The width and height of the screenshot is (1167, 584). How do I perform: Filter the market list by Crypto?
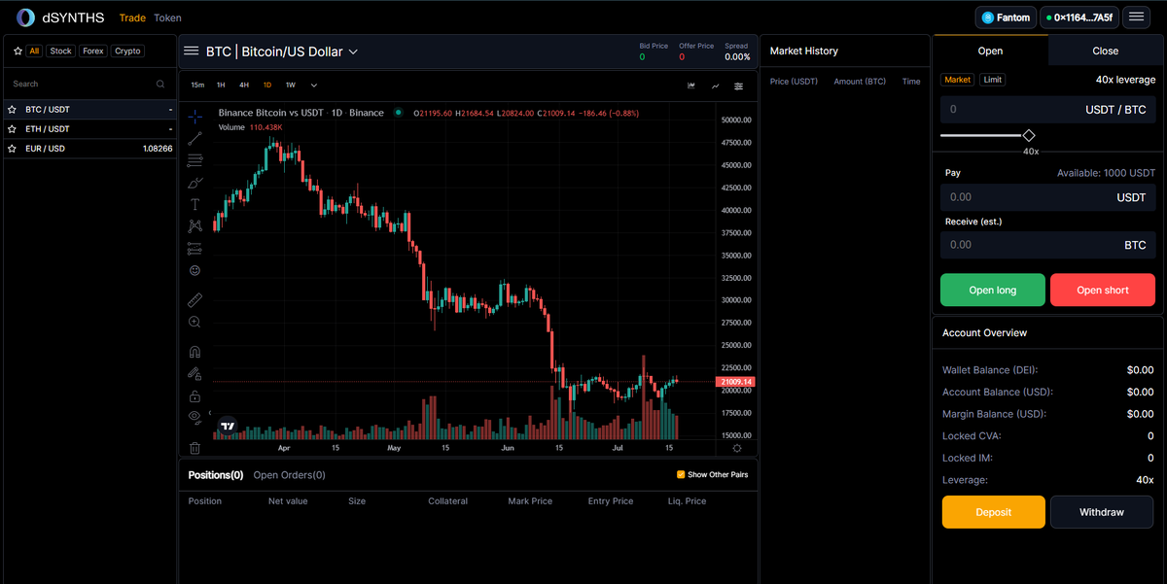127,51
